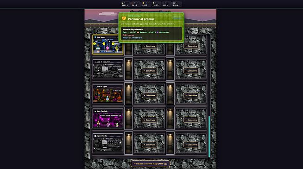
Task: Open the 41,3 k resource counter
Action: [166, 4]
